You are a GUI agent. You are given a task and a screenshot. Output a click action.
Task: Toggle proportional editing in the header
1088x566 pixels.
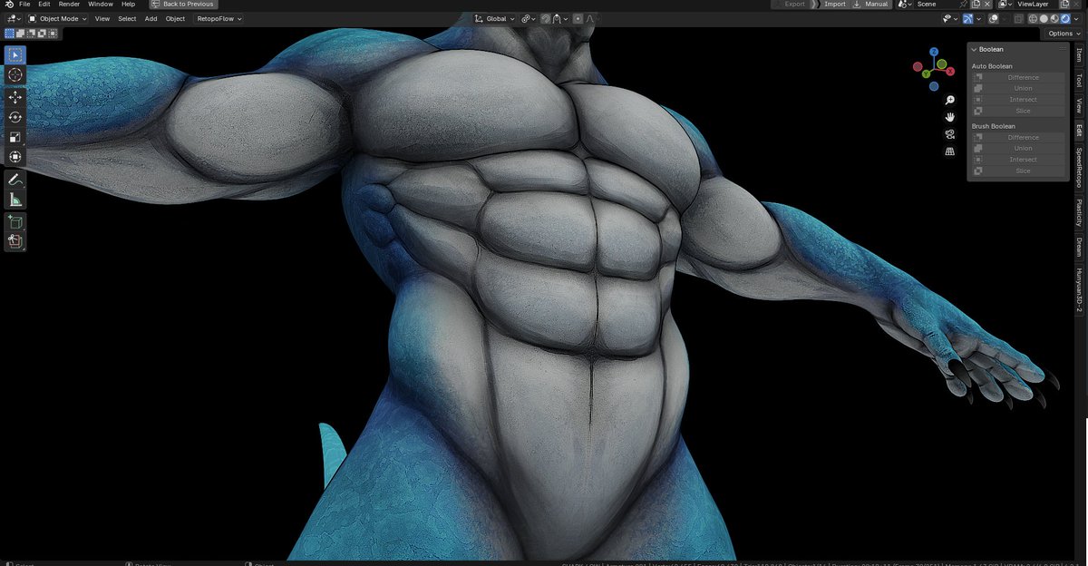[x=578, y=18]
